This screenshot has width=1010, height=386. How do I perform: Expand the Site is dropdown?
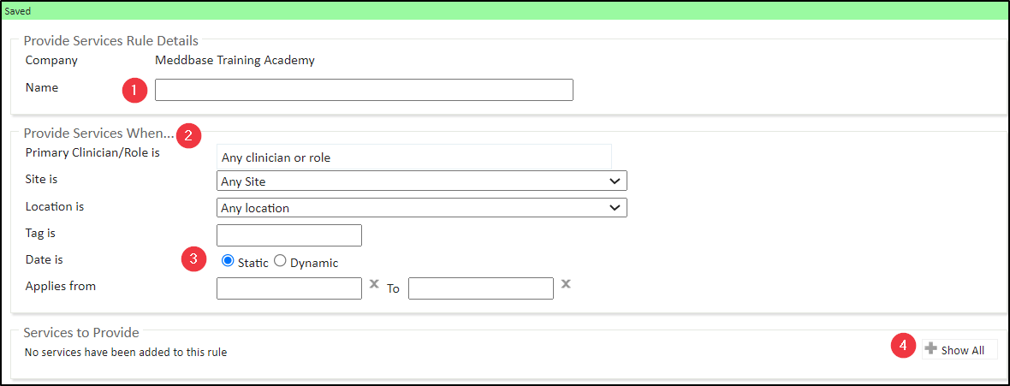point(421,181)
